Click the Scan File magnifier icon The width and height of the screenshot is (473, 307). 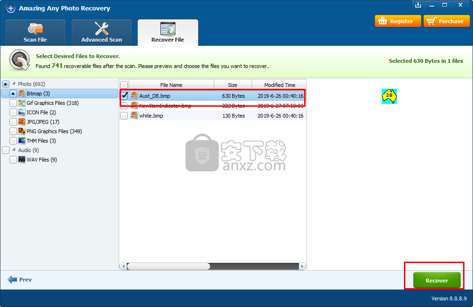35,29
